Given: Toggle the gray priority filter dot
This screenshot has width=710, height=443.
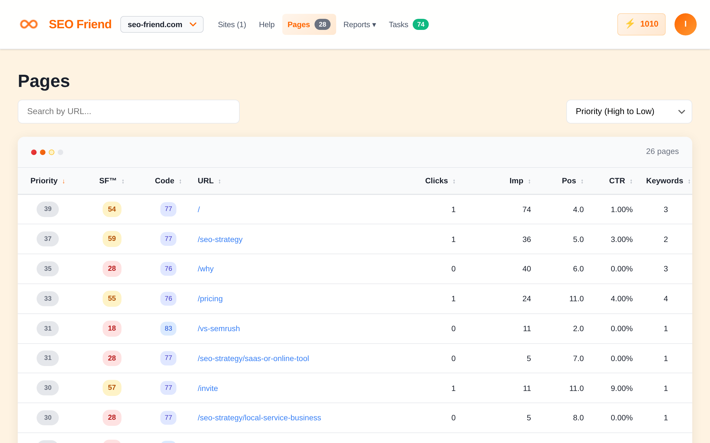Looking at the screenshot, I should pos(61,152).
